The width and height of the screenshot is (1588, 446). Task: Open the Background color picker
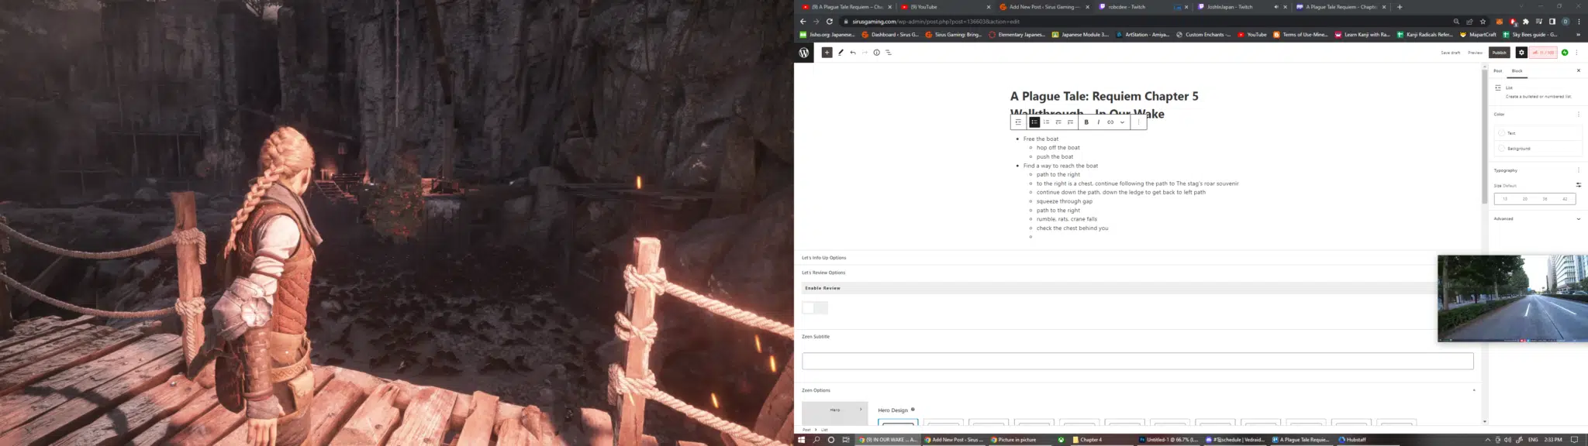(1538, 148)
